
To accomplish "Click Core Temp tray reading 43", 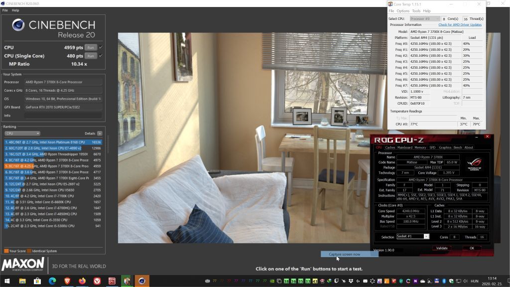I will [x=315, y=281].
